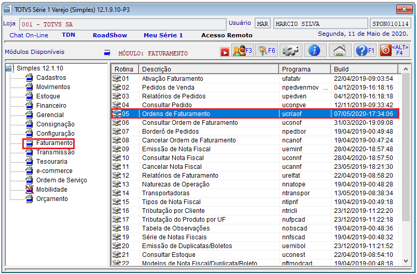Click the routine 01 row icon
417x274 pixels.
tap(117, 79)
